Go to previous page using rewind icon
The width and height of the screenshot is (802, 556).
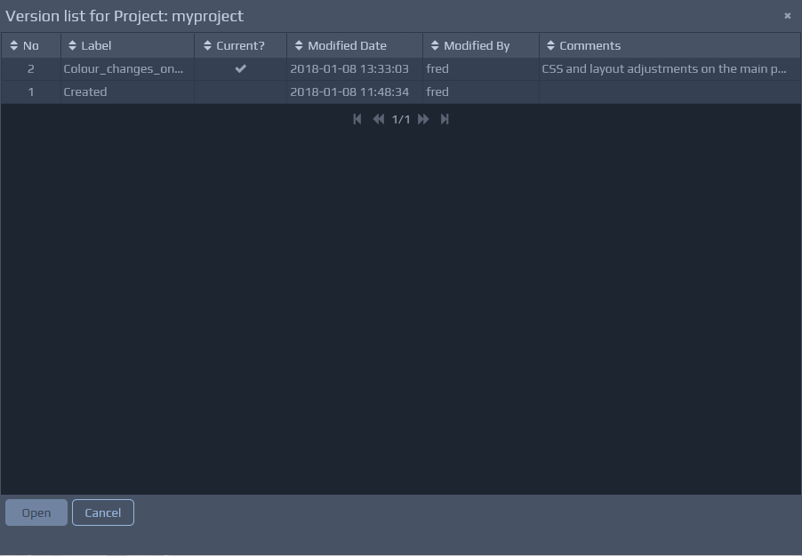379,119
